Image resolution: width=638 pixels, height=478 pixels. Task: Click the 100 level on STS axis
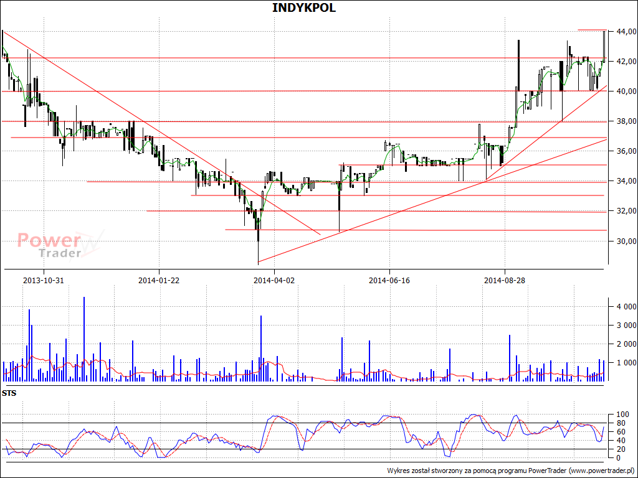[623, 415]
